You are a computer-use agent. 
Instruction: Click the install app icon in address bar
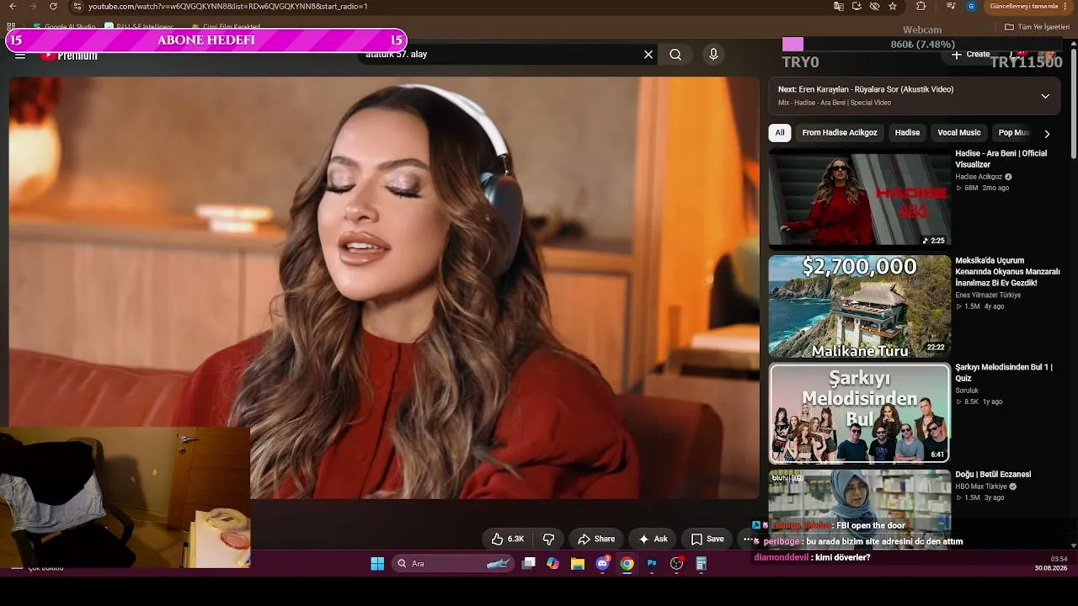(x=857, y=7)
